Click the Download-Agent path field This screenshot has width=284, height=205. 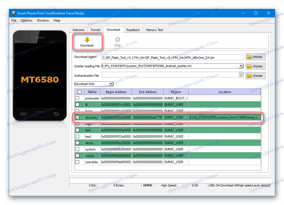coord(172,57)
